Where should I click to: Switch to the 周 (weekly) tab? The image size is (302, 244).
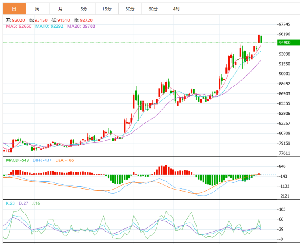37,8
